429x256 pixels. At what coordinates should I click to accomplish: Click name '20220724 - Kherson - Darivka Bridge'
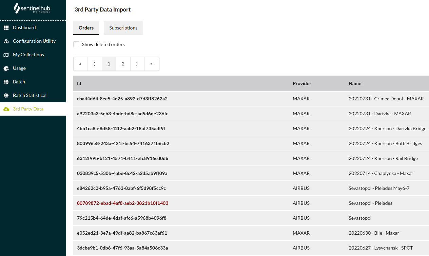(387, 129)
